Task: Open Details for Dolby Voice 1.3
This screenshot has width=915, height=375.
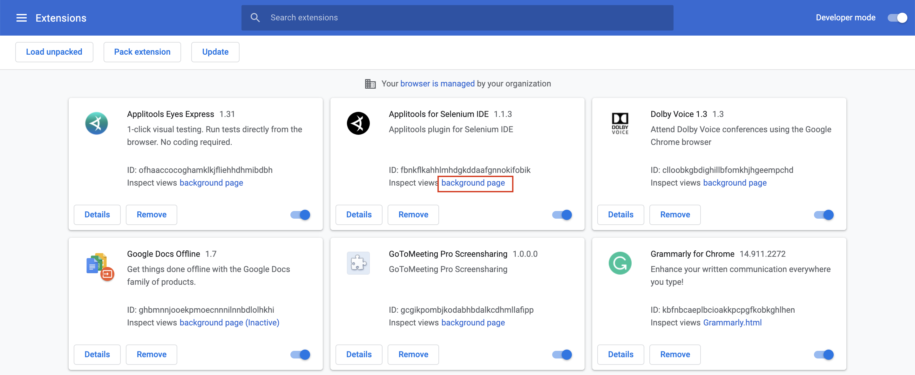Action: [620, 215]
